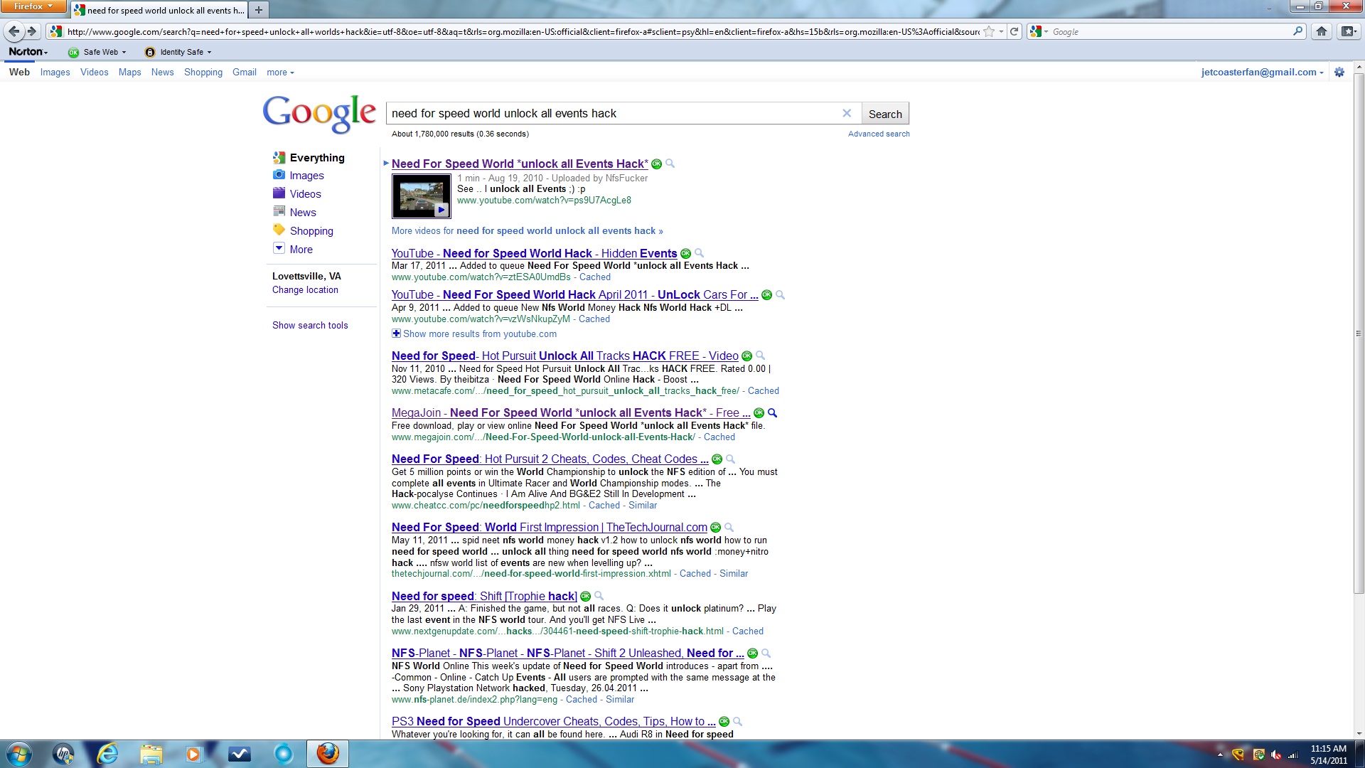
Task: Click the taskbar clock showing 11:15 AM
Action: (x=1328, y=754)
